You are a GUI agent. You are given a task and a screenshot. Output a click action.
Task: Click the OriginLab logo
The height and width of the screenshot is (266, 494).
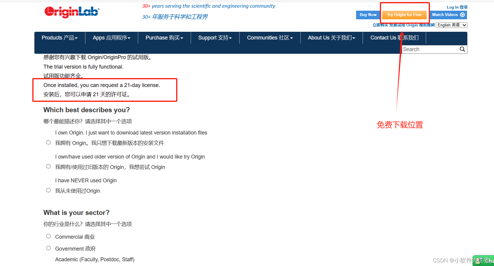tap(72, 12)
